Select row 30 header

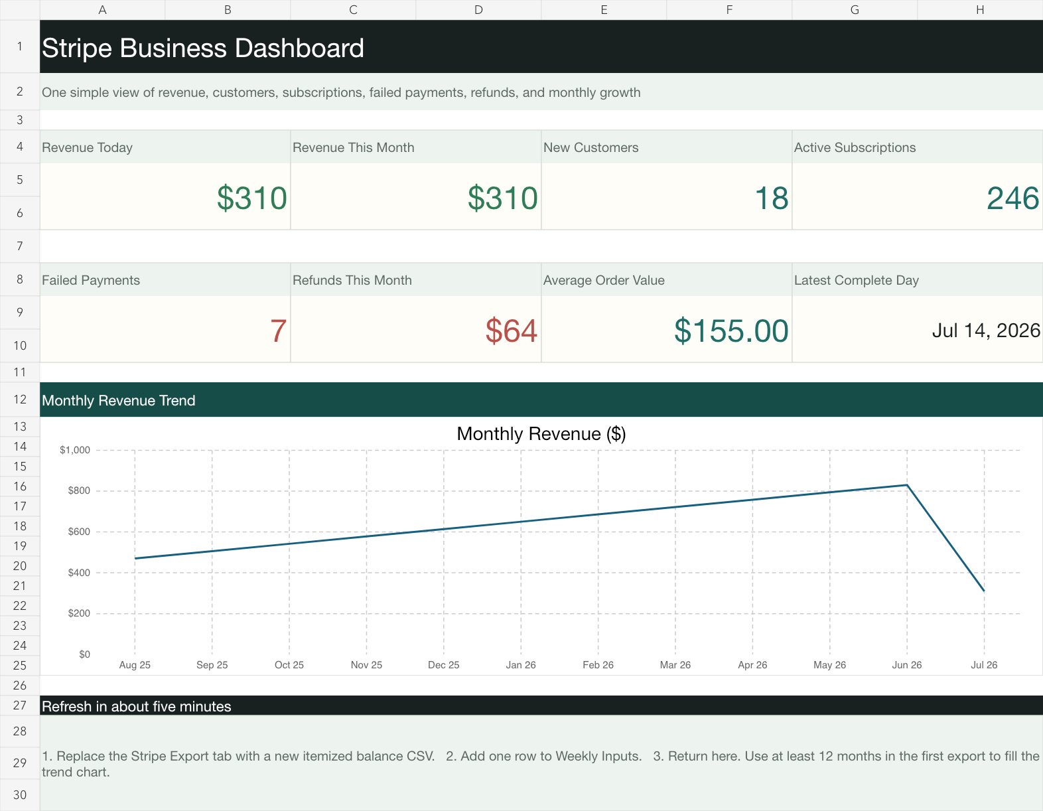point(20,795)
